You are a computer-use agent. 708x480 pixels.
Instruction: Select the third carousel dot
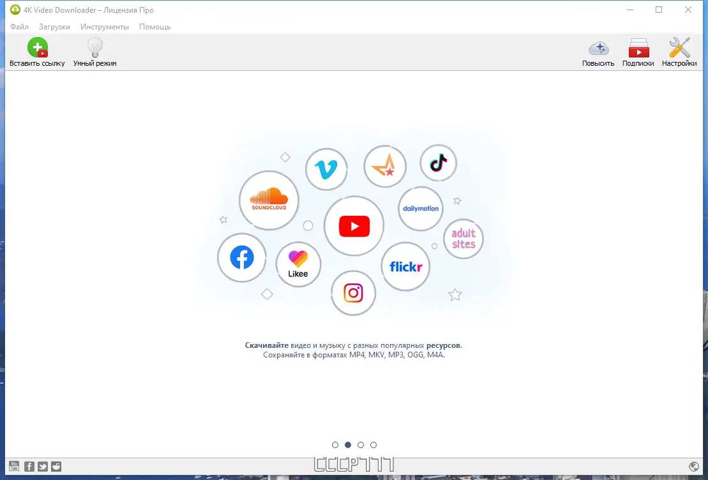(x=361, y=445)
